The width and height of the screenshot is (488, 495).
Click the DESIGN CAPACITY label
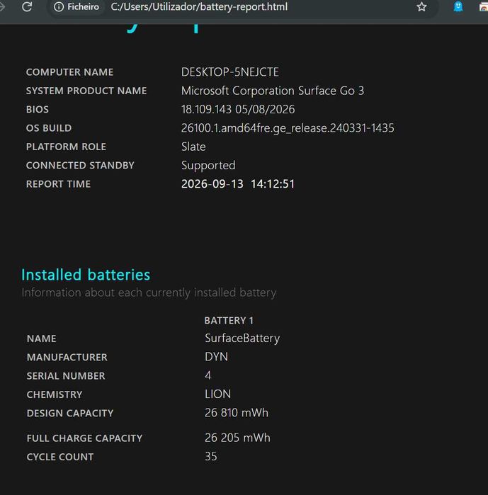point(70,414)
